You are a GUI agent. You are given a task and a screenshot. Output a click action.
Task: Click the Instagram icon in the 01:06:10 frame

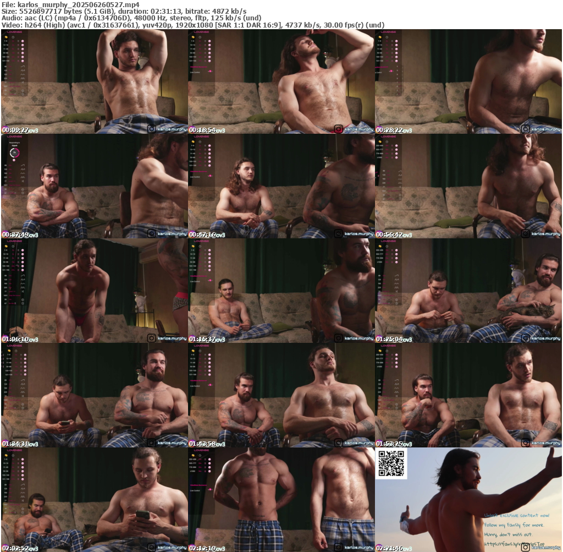[151, 338]
